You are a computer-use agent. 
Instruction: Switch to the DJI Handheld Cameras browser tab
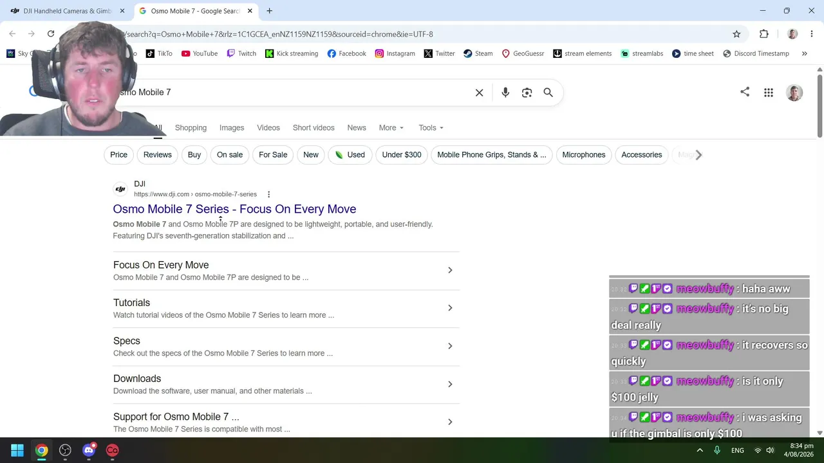point(68,11)
